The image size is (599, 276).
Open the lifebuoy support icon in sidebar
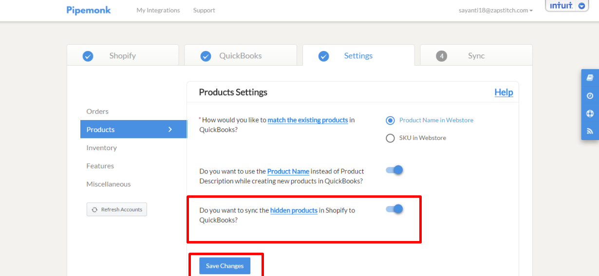point(590,114)
